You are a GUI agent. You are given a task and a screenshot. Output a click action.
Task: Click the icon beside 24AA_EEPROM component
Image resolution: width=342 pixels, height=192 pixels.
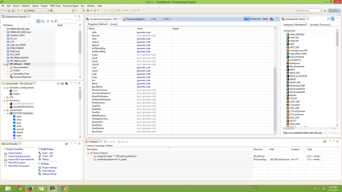pos(288,35)
